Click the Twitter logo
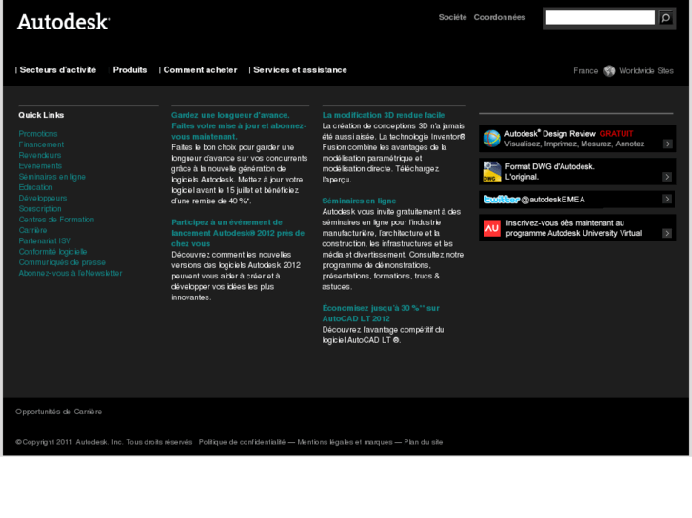Viewport: 692px width, 518px height. pyautogui.click(x=502, y=200)
